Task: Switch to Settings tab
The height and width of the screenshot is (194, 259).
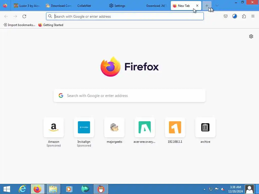Action: click(x=122, y=6)
